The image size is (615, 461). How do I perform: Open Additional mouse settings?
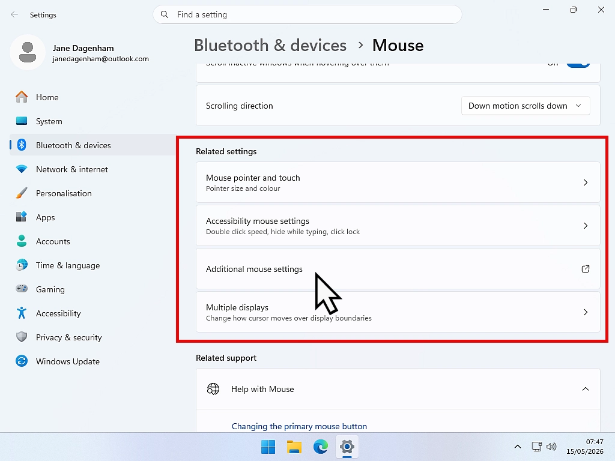(x=398, y=269)
